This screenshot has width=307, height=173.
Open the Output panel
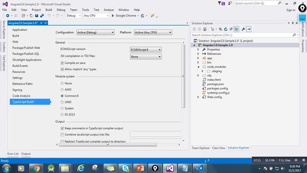[26, 154]
